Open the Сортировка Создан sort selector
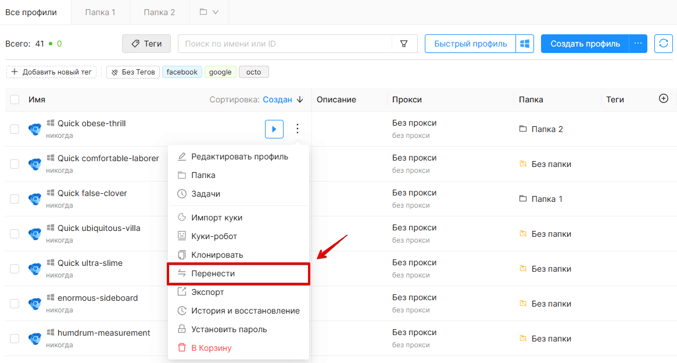Screen dimensions: 677x363 (278, 99)
